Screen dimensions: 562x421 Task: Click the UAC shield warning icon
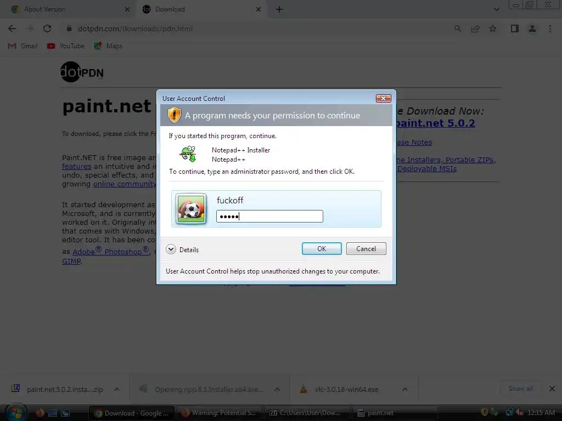(174, 115)
